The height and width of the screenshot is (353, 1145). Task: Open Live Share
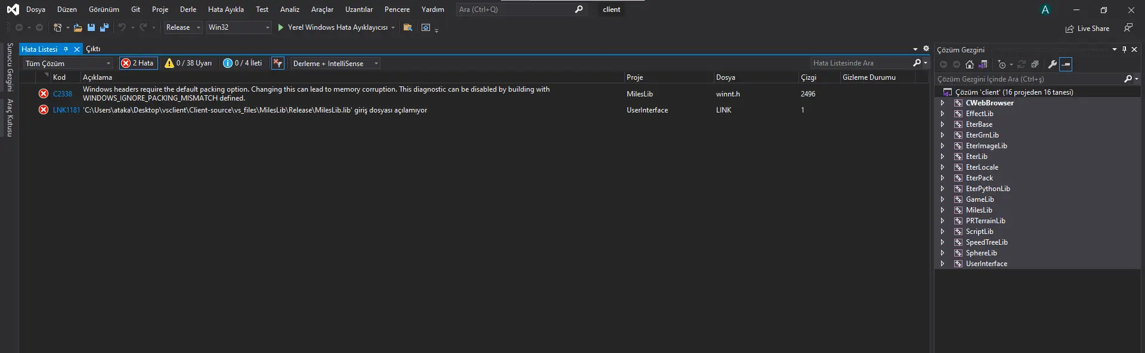point(1087,29)
